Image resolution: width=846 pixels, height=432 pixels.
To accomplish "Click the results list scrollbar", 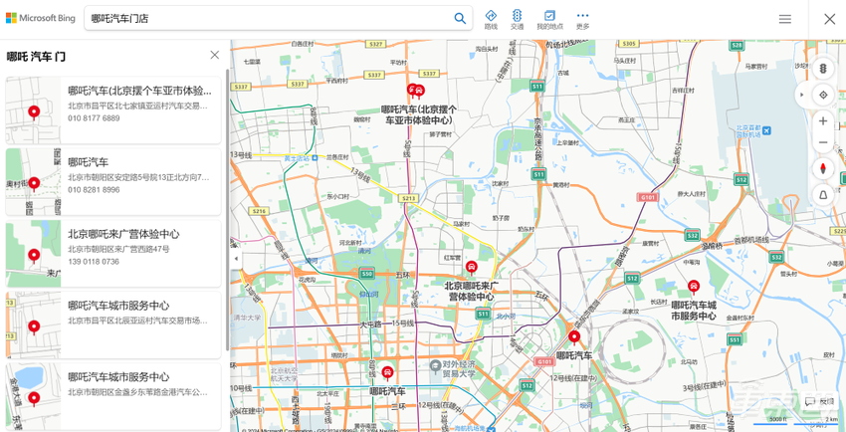I will 227,210.
